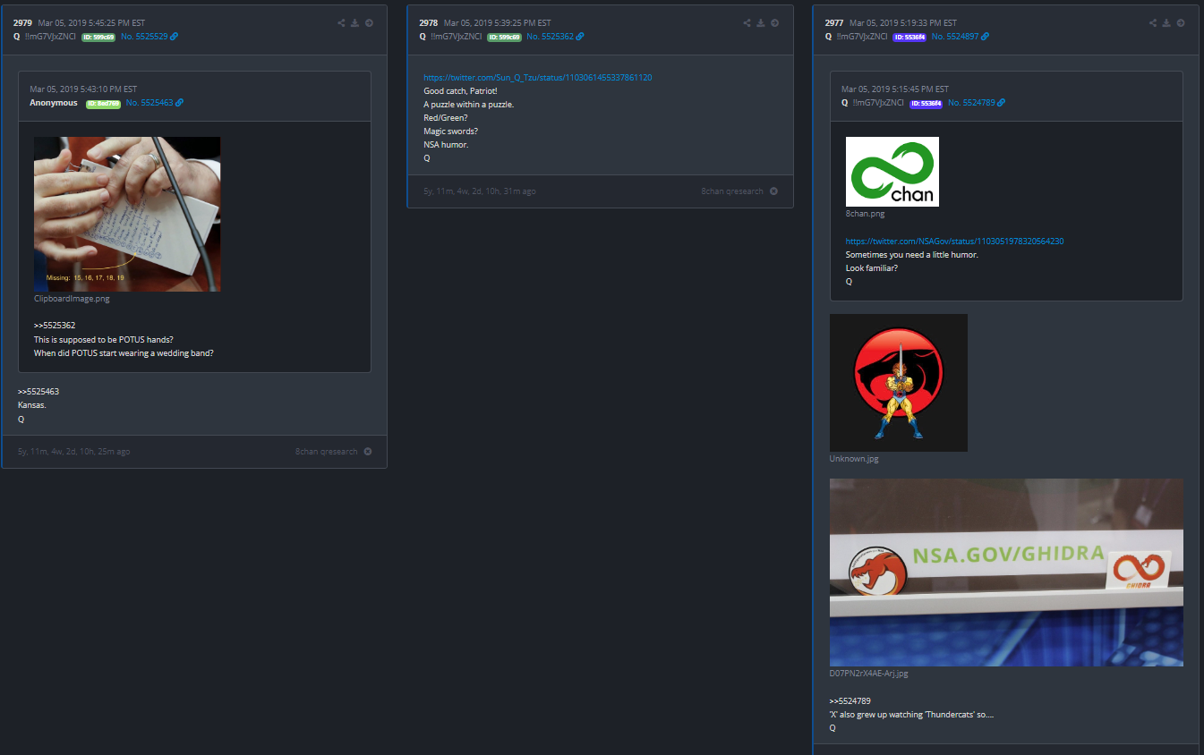Image resolution: width=1204 pixels, height=755 pixels.
Task: Open post number link No. 5525362
Action: tap(550, 37)
